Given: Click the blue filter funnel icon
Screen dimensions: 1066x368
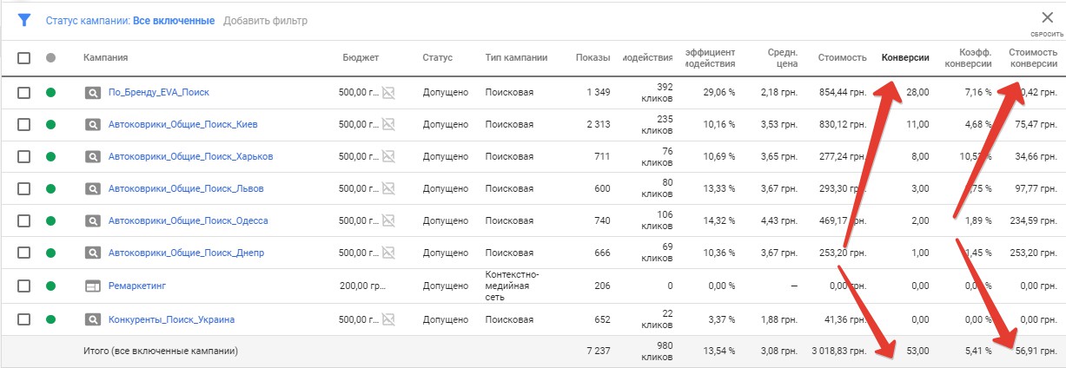Looking at the screenshot, I should (x=24, y=20).
